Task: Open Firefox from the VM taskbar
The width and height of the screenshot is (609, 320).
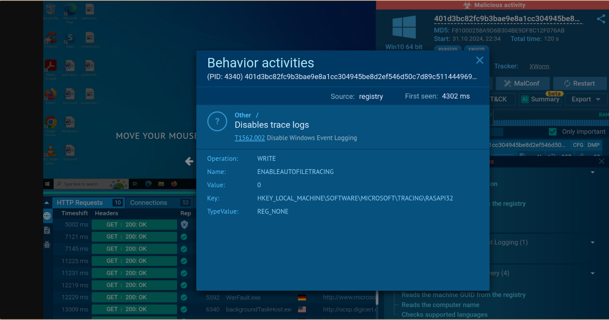Action: tap(174, 184)
